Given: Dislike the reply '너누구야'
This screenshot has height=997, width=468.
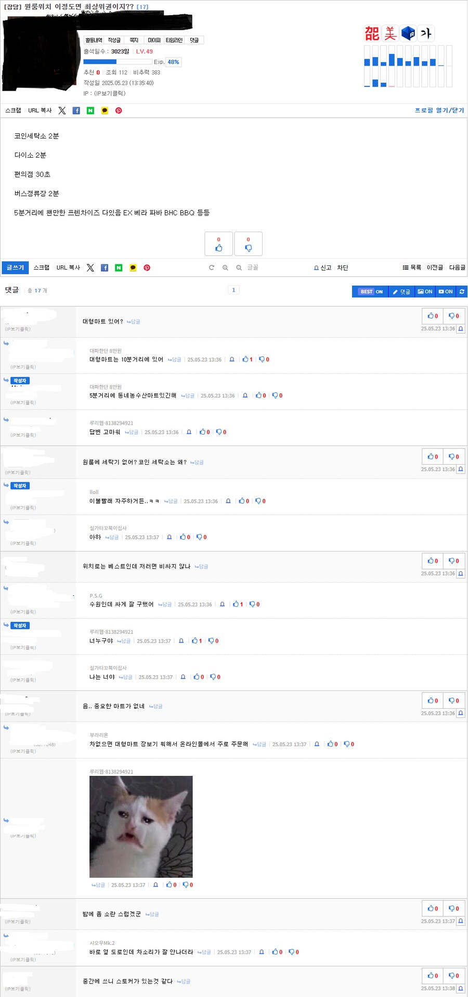Looking at the screenshot, I should [214, 641].
